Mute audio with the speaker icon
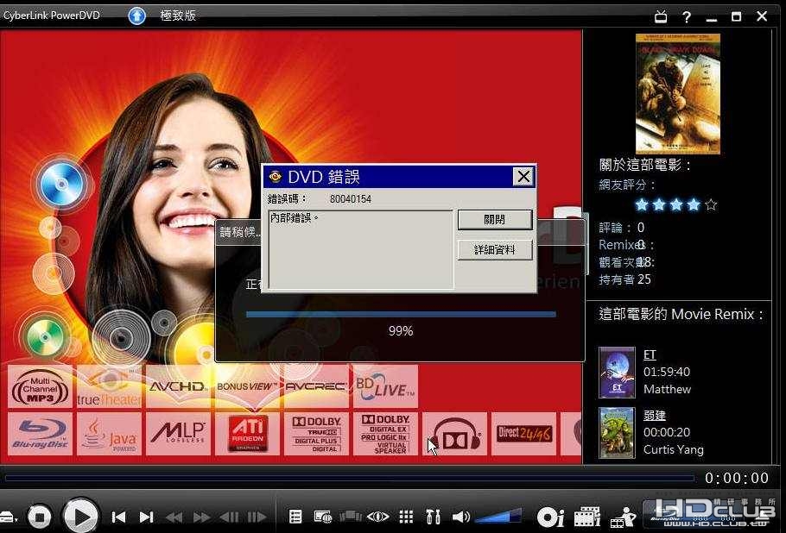 (461, 517)
